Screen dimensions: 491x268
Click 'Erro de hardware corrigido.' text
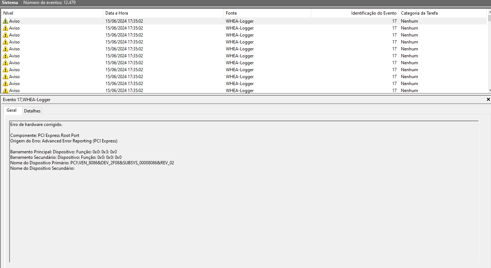click(36, 125)
